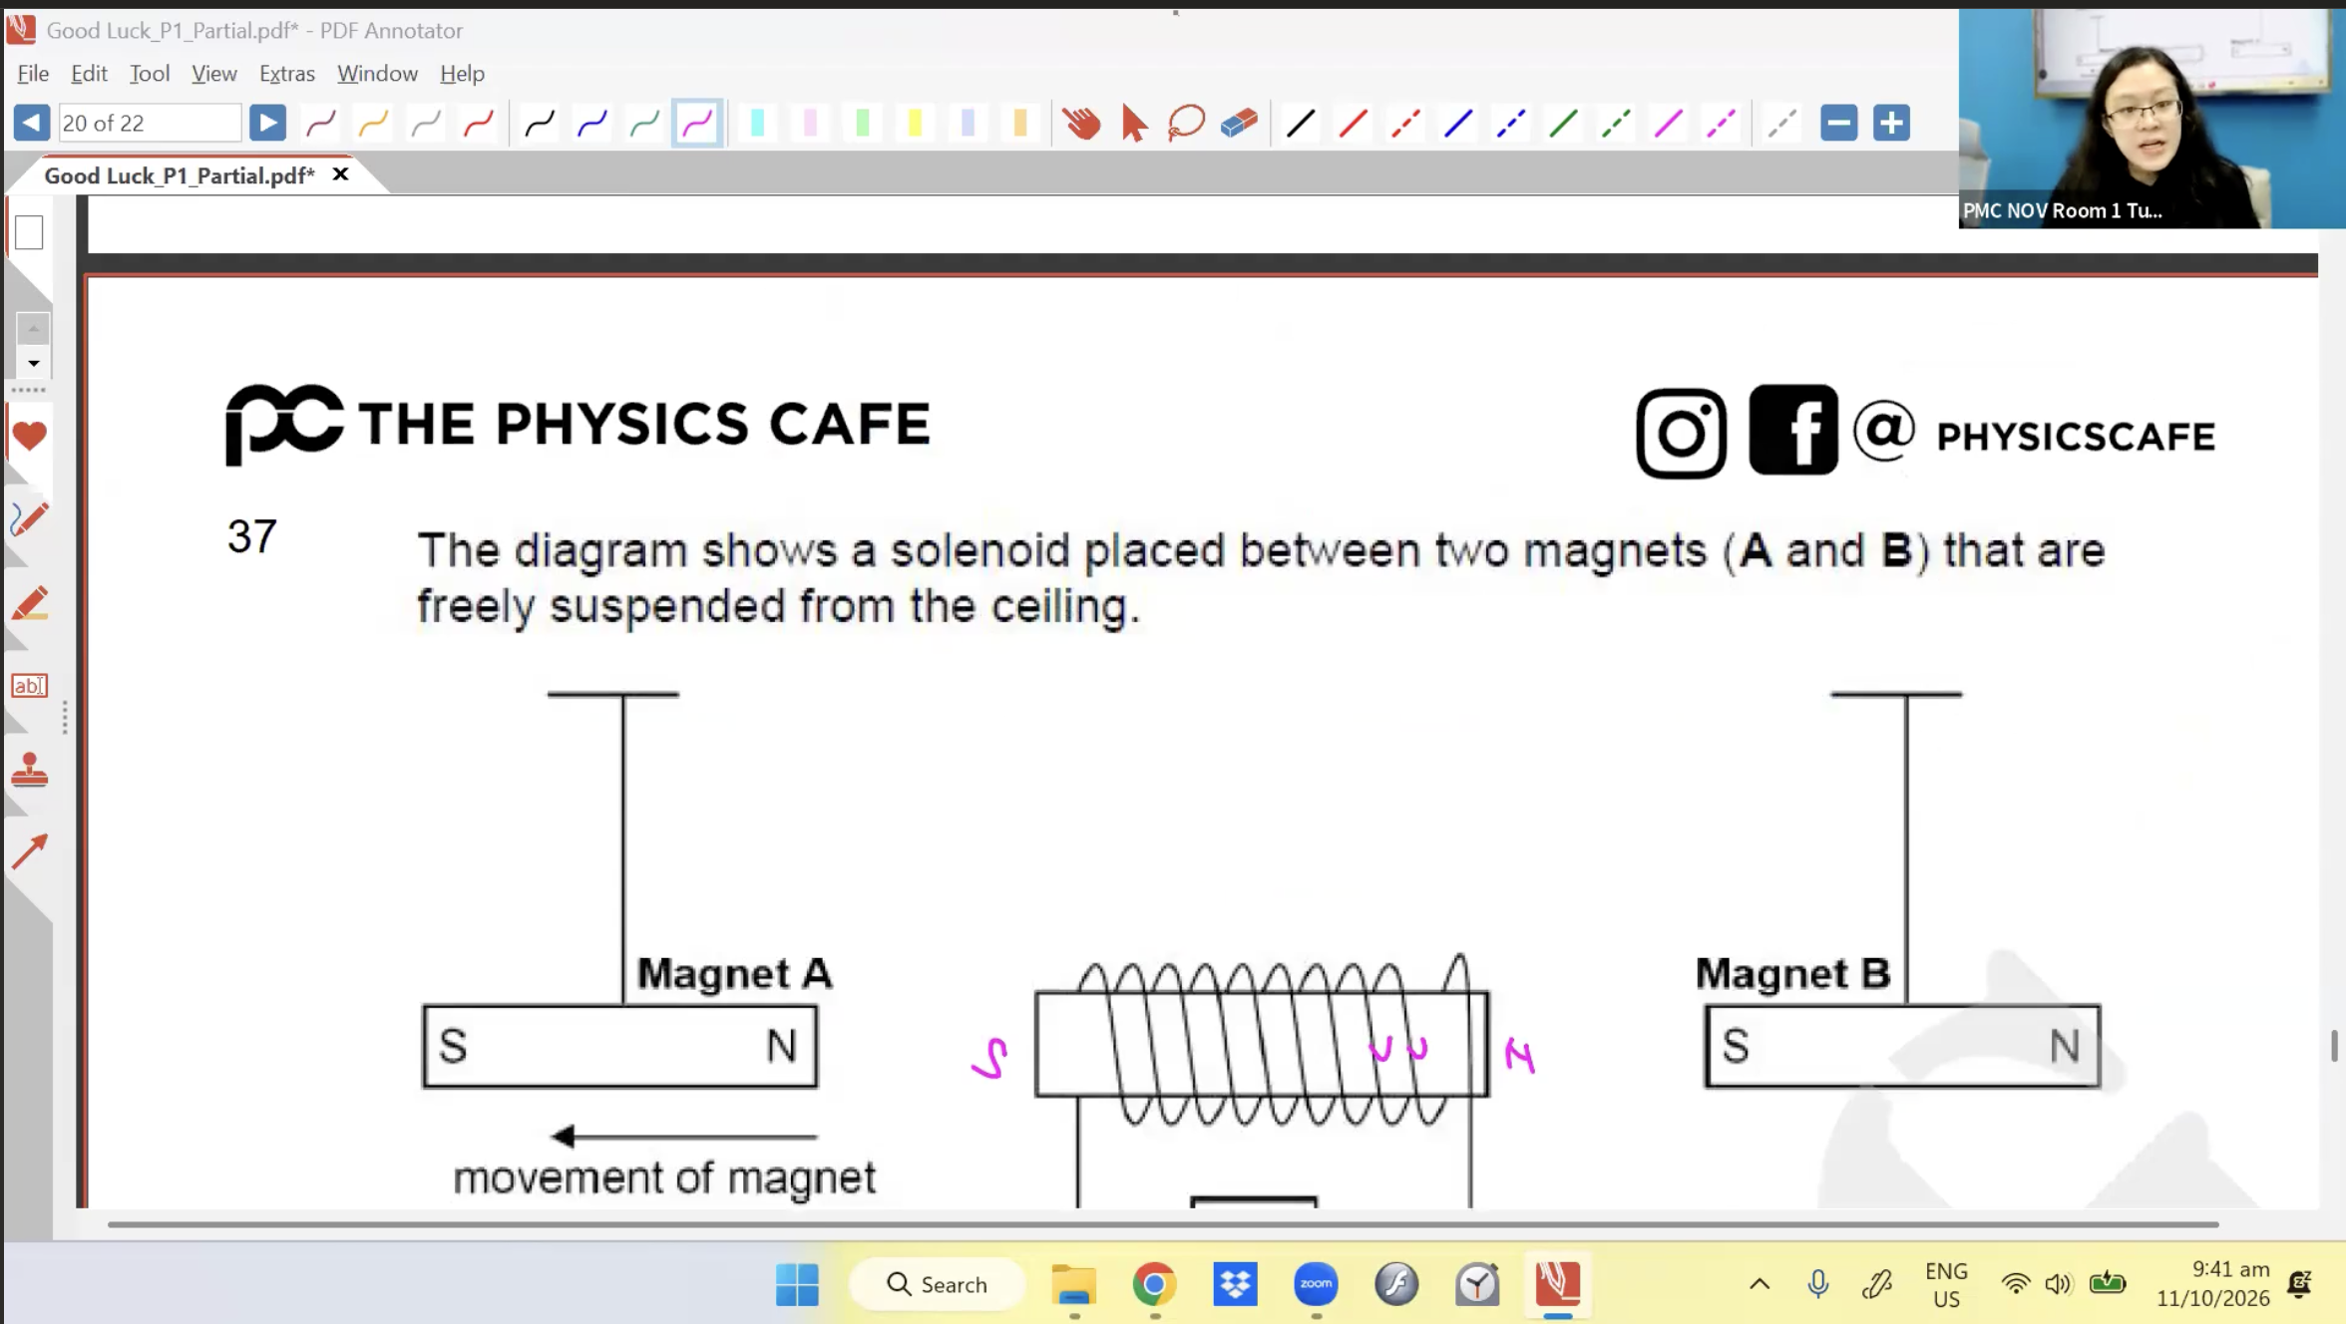
Task: Select the green straight line tool
Action: (x=1563, y=124)
